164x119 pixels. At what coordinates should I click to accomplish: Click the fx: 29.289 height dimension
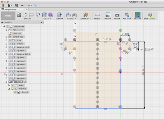[143, 70]
